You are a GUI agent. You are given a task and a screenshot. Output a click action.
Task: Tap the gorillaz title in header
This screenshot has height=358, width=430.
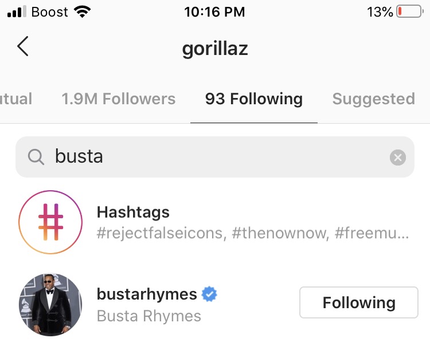tap(215, 48)
